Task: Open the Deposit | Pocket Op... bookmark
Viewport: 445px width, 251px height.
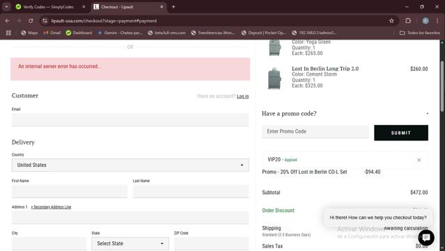Action: coord(263,33)
